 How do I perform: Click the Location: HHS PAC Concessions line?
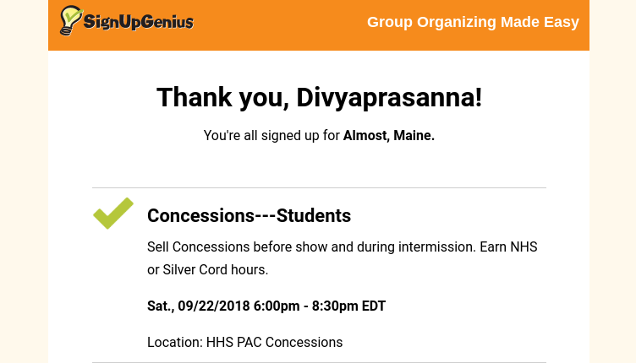[x=244, y=342]
